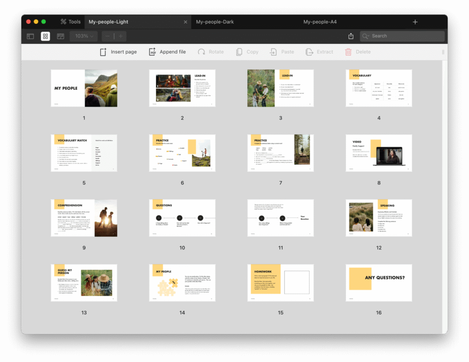Select page 16 Any Questions thumbnail

point(379,283)
